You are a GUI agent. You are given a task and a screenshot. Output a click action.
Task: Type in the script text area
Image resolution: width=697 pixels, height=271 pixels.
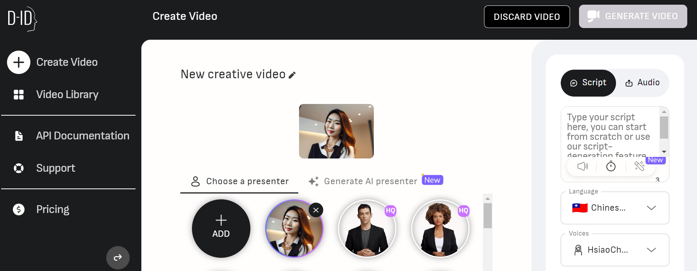tap(609, 132)
